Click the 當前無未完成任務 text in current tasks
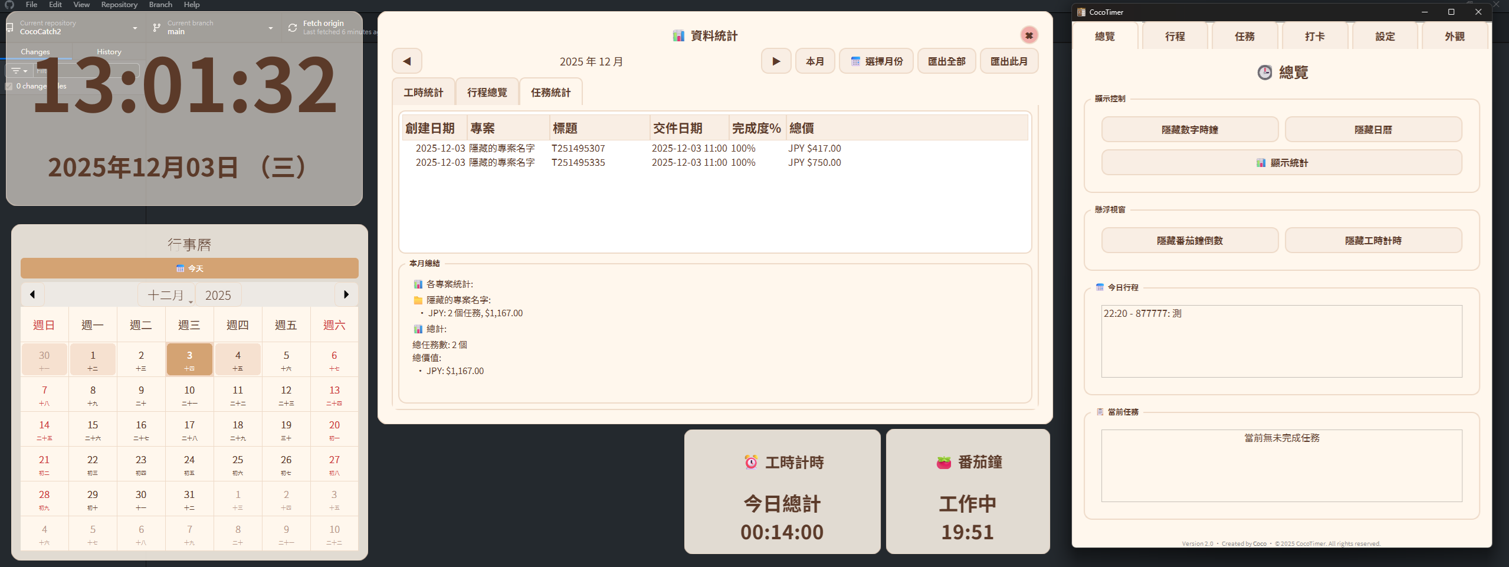Image resolution: width=1509 pixels, height=567 pixels. coord(1282,438)
